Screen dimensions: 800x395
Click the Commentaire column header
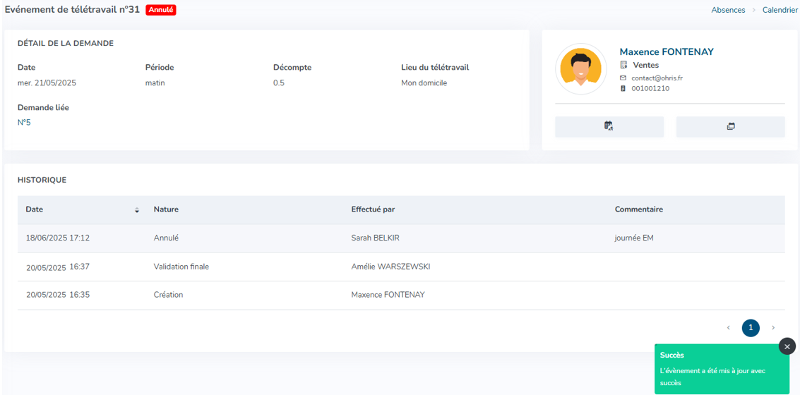[x=638, y=209]
